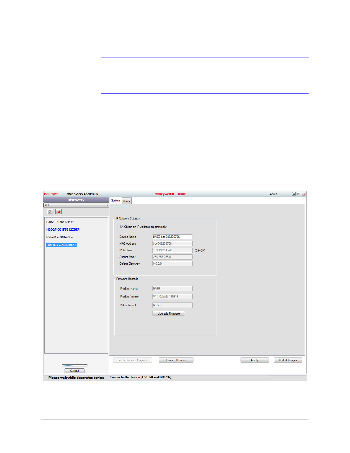Click the Default Gateway field
Screen dimensions: 350x453
[172, 264]
